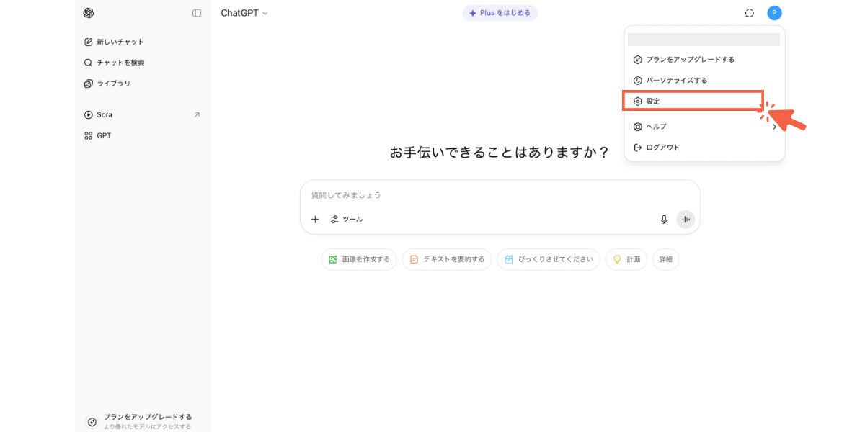The width and height of the screenshot is (865, 432).
Task: Click プランをアップグレードする at sidebar bottom
Action: point(143,421)
